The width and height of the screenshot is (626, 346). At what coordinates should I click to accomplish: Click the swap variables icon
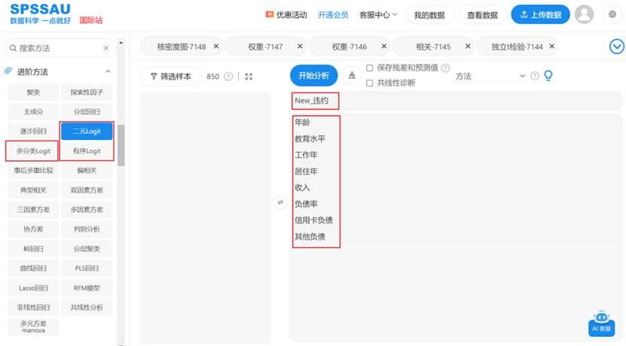click(280, 202)
